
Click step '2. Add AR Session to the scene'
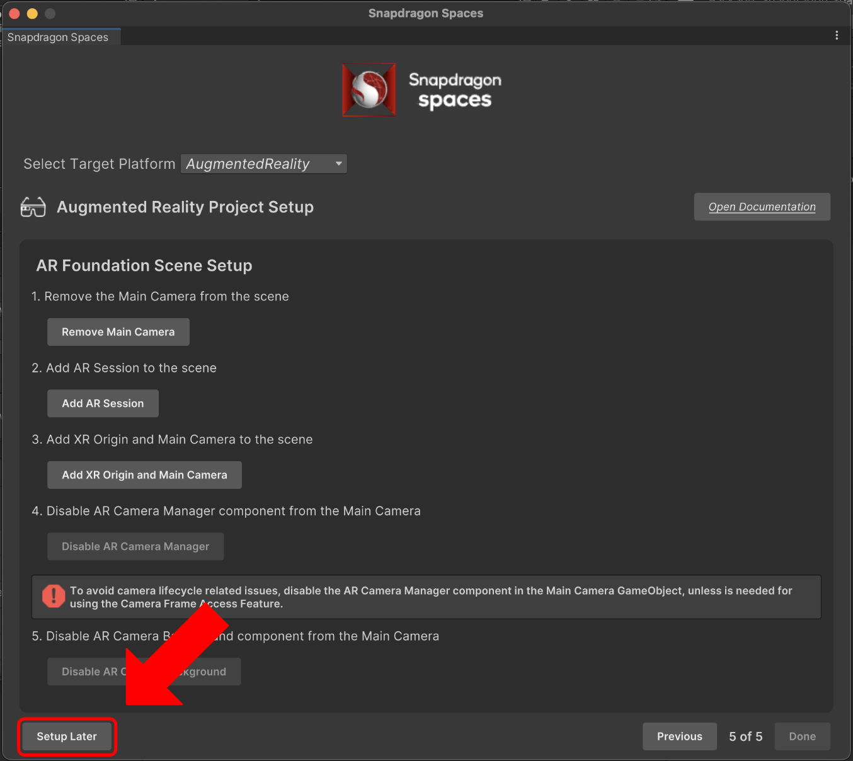[124, 368]
